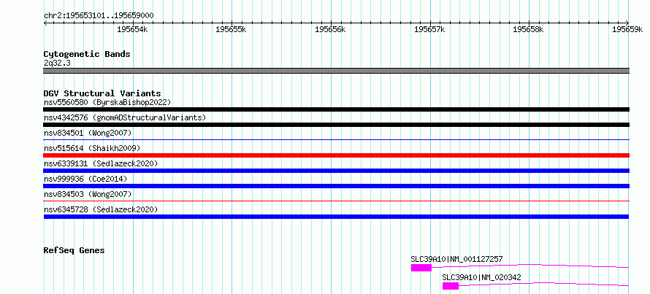Click the black bar under nsv4342576

click(336, 125)
